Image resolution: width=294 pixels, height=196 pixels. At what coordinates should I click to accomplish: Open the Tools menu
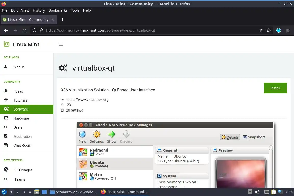click(x=75, y=10)
